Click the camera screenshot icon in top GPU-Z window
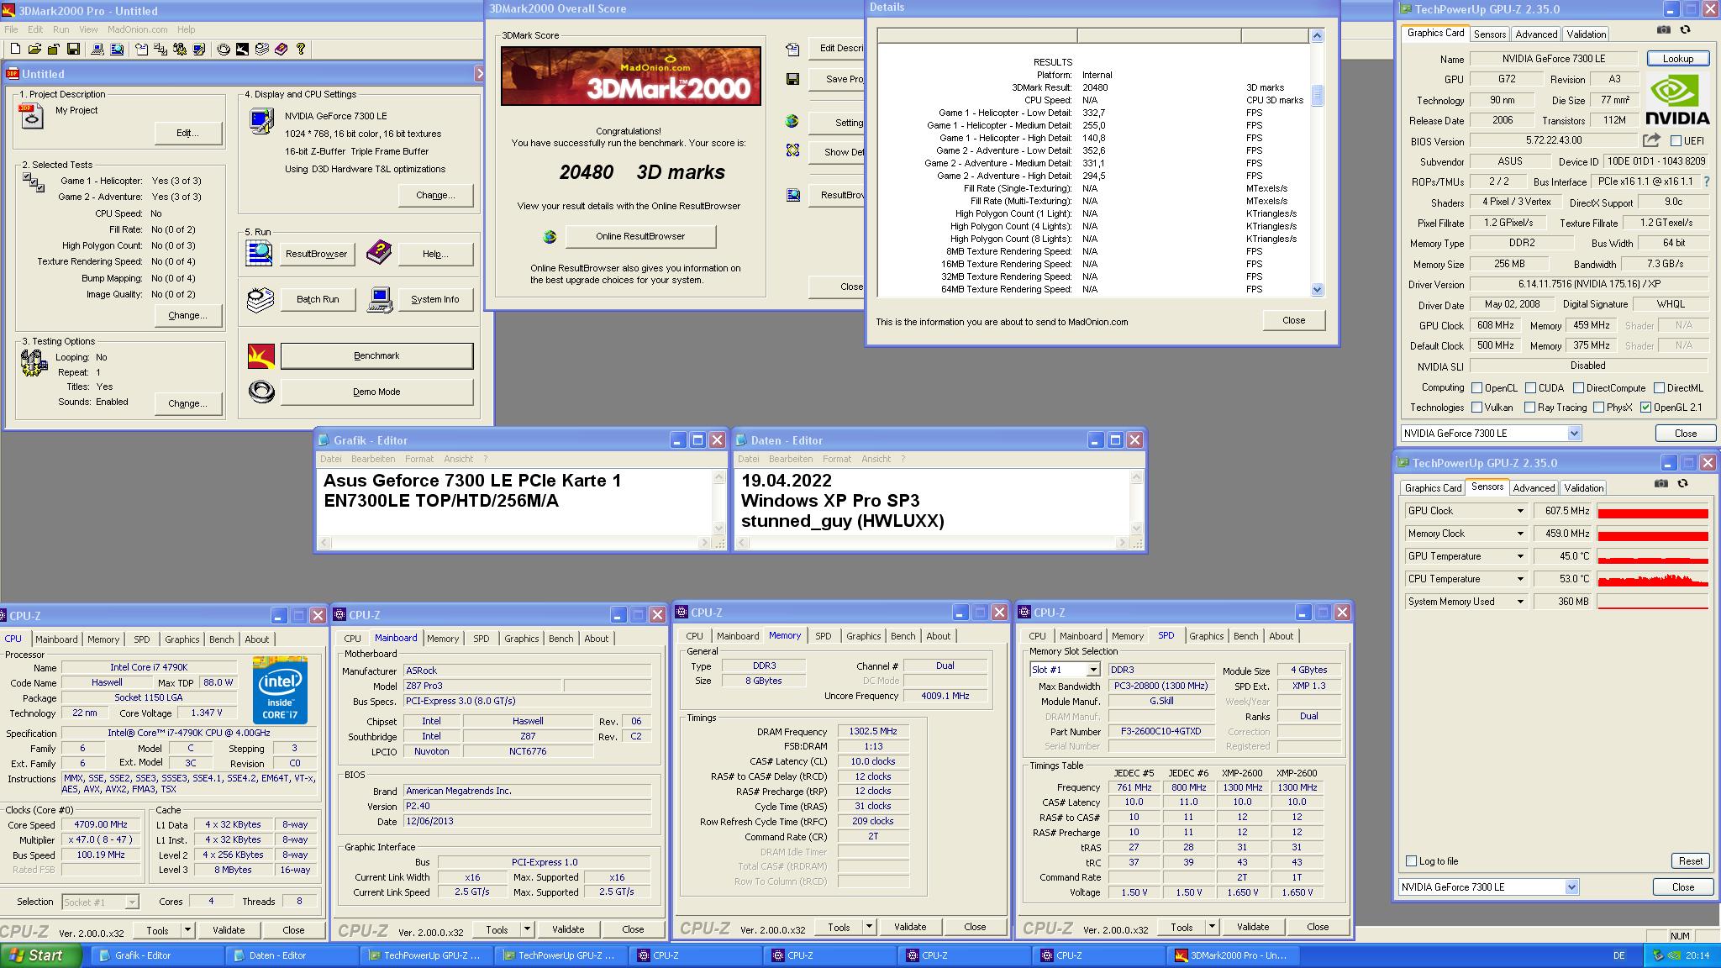Viewport: 1721px width, 968px height. click(x=1663, y=29)
